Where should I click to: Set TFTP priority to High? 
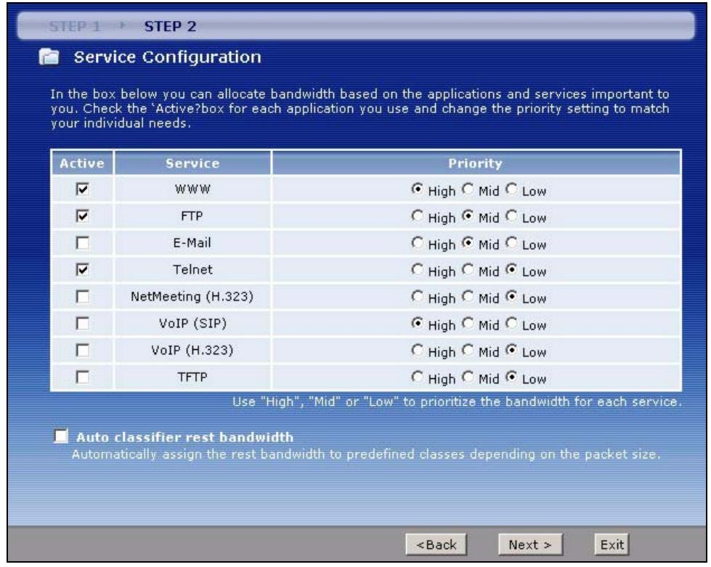point(415,375)
